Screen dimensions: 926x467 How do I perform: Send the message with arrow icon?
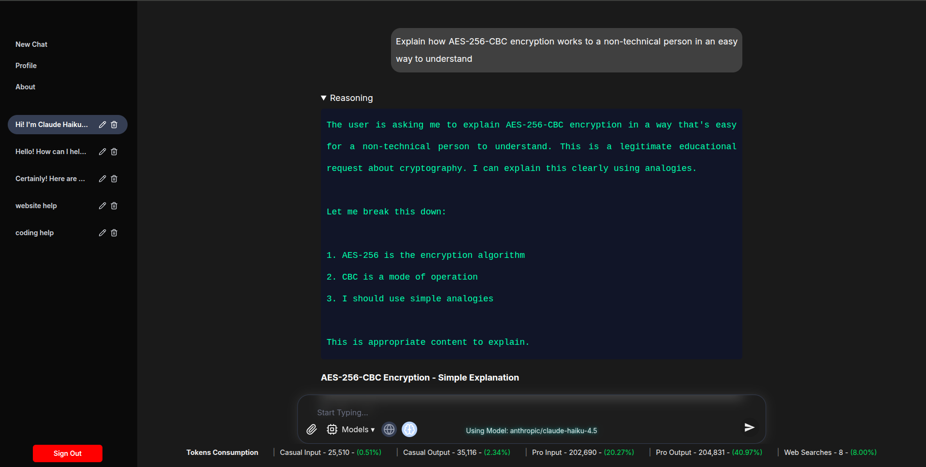tap(749, 427)
